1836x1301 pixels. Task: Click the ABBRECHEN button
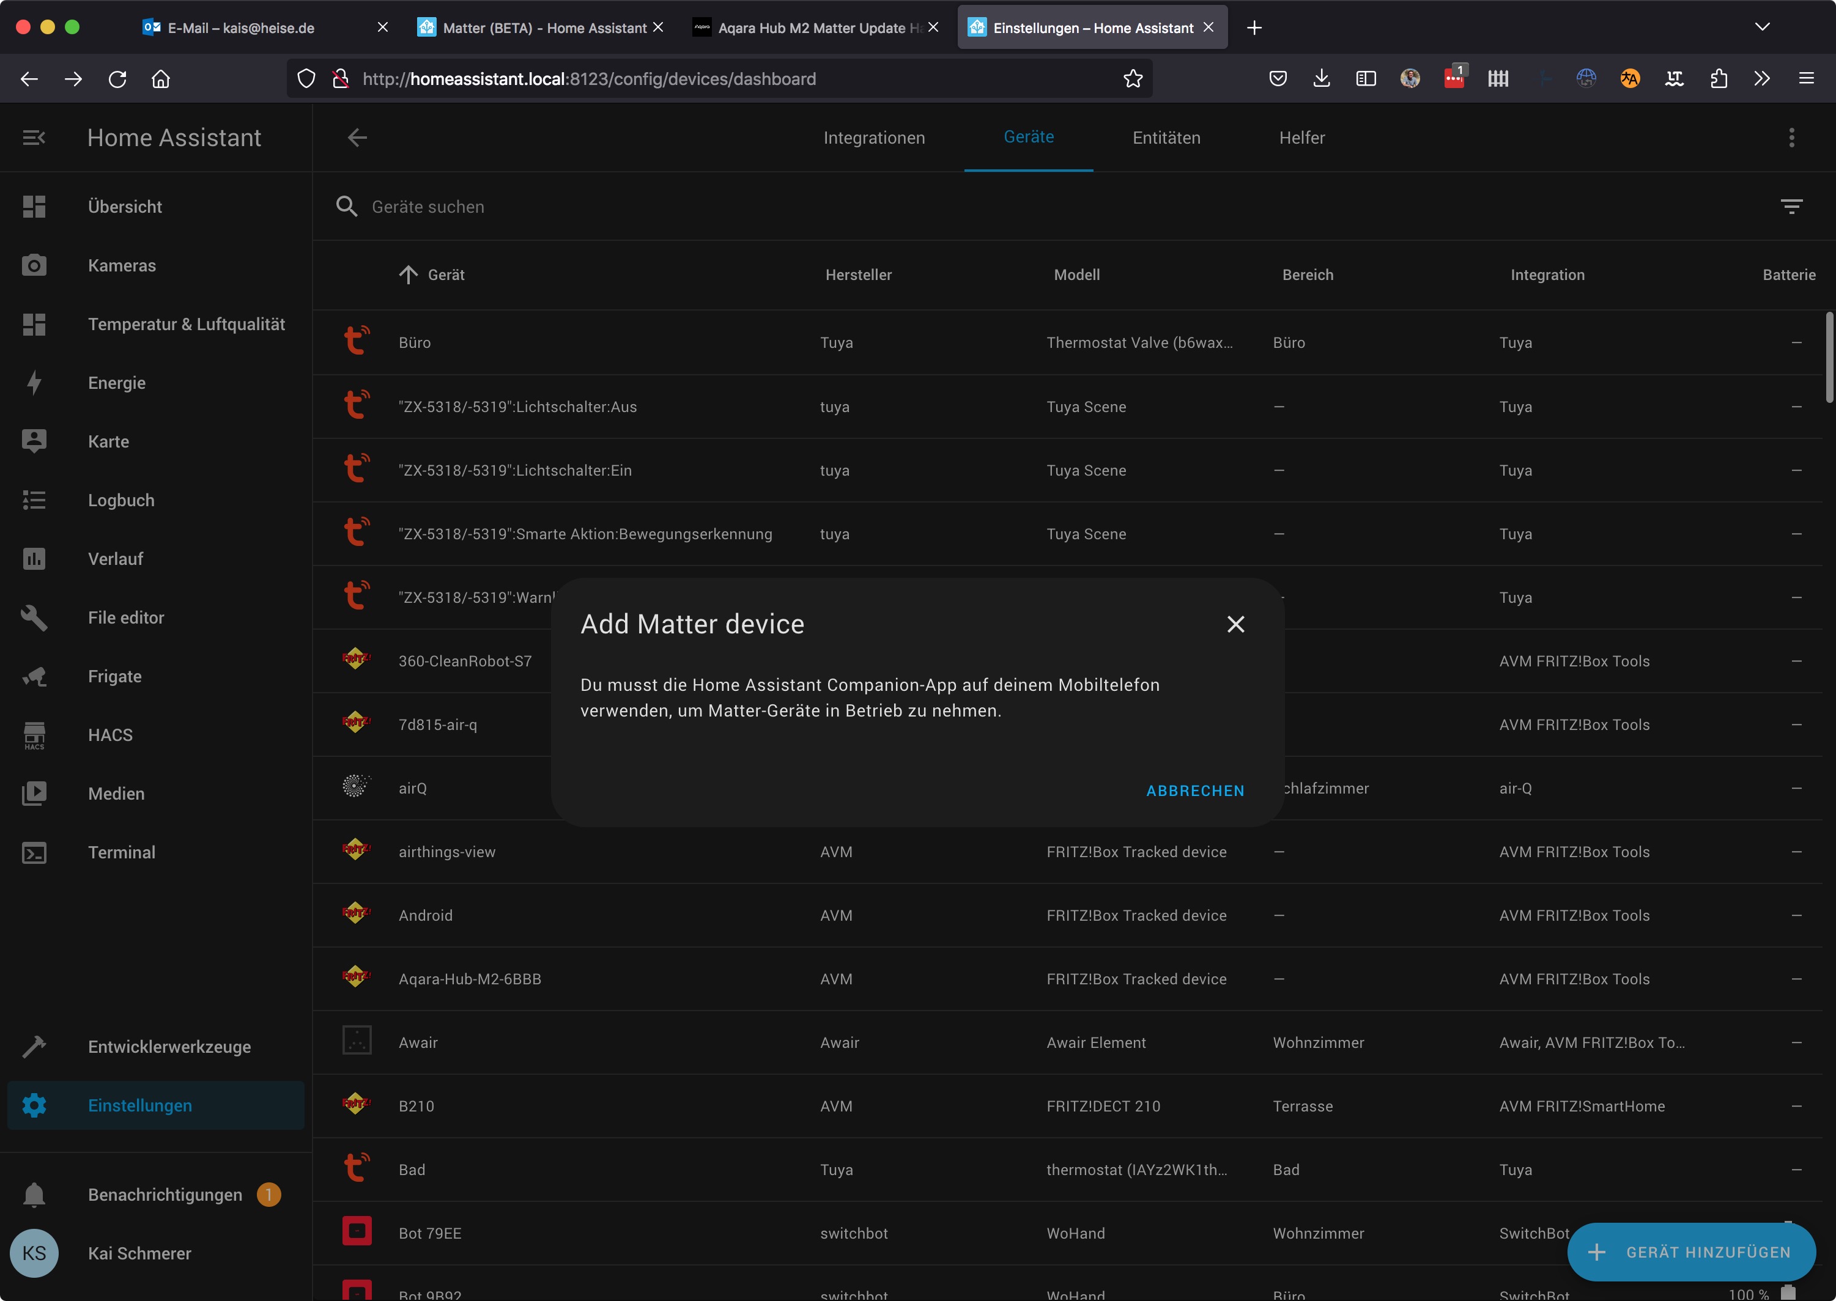[x=1195, y=791]
